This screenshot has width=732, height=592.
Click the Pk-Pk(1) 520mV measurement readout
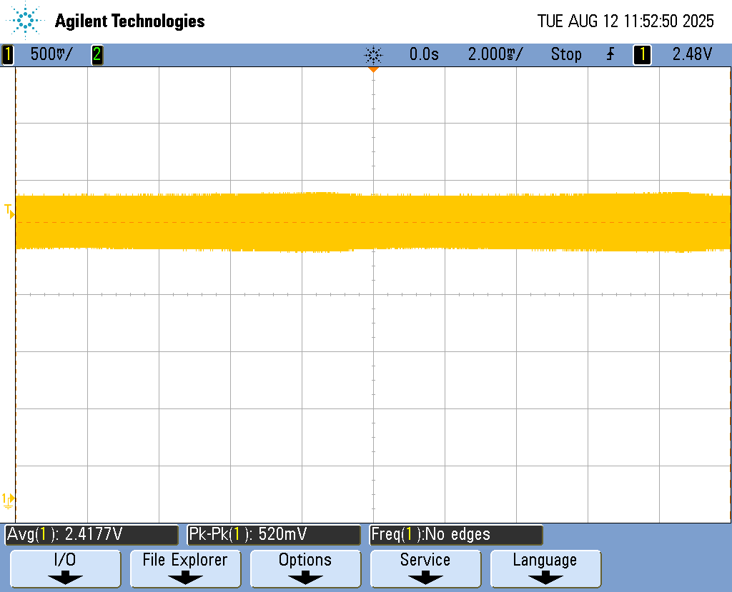(x=274, y=534)
